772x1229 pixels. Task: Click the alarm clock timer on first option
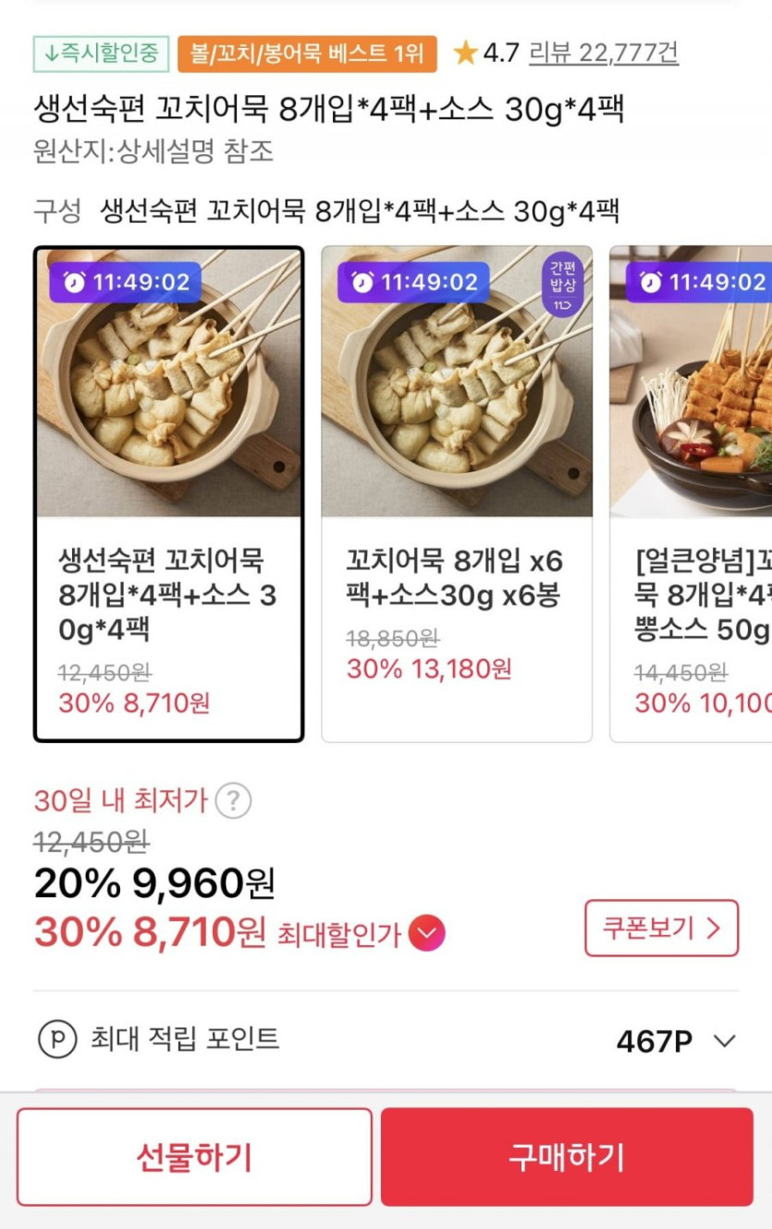[x=126, y=282]
